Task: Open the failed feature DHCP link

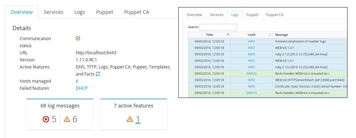Action: [x=82, y=88]
